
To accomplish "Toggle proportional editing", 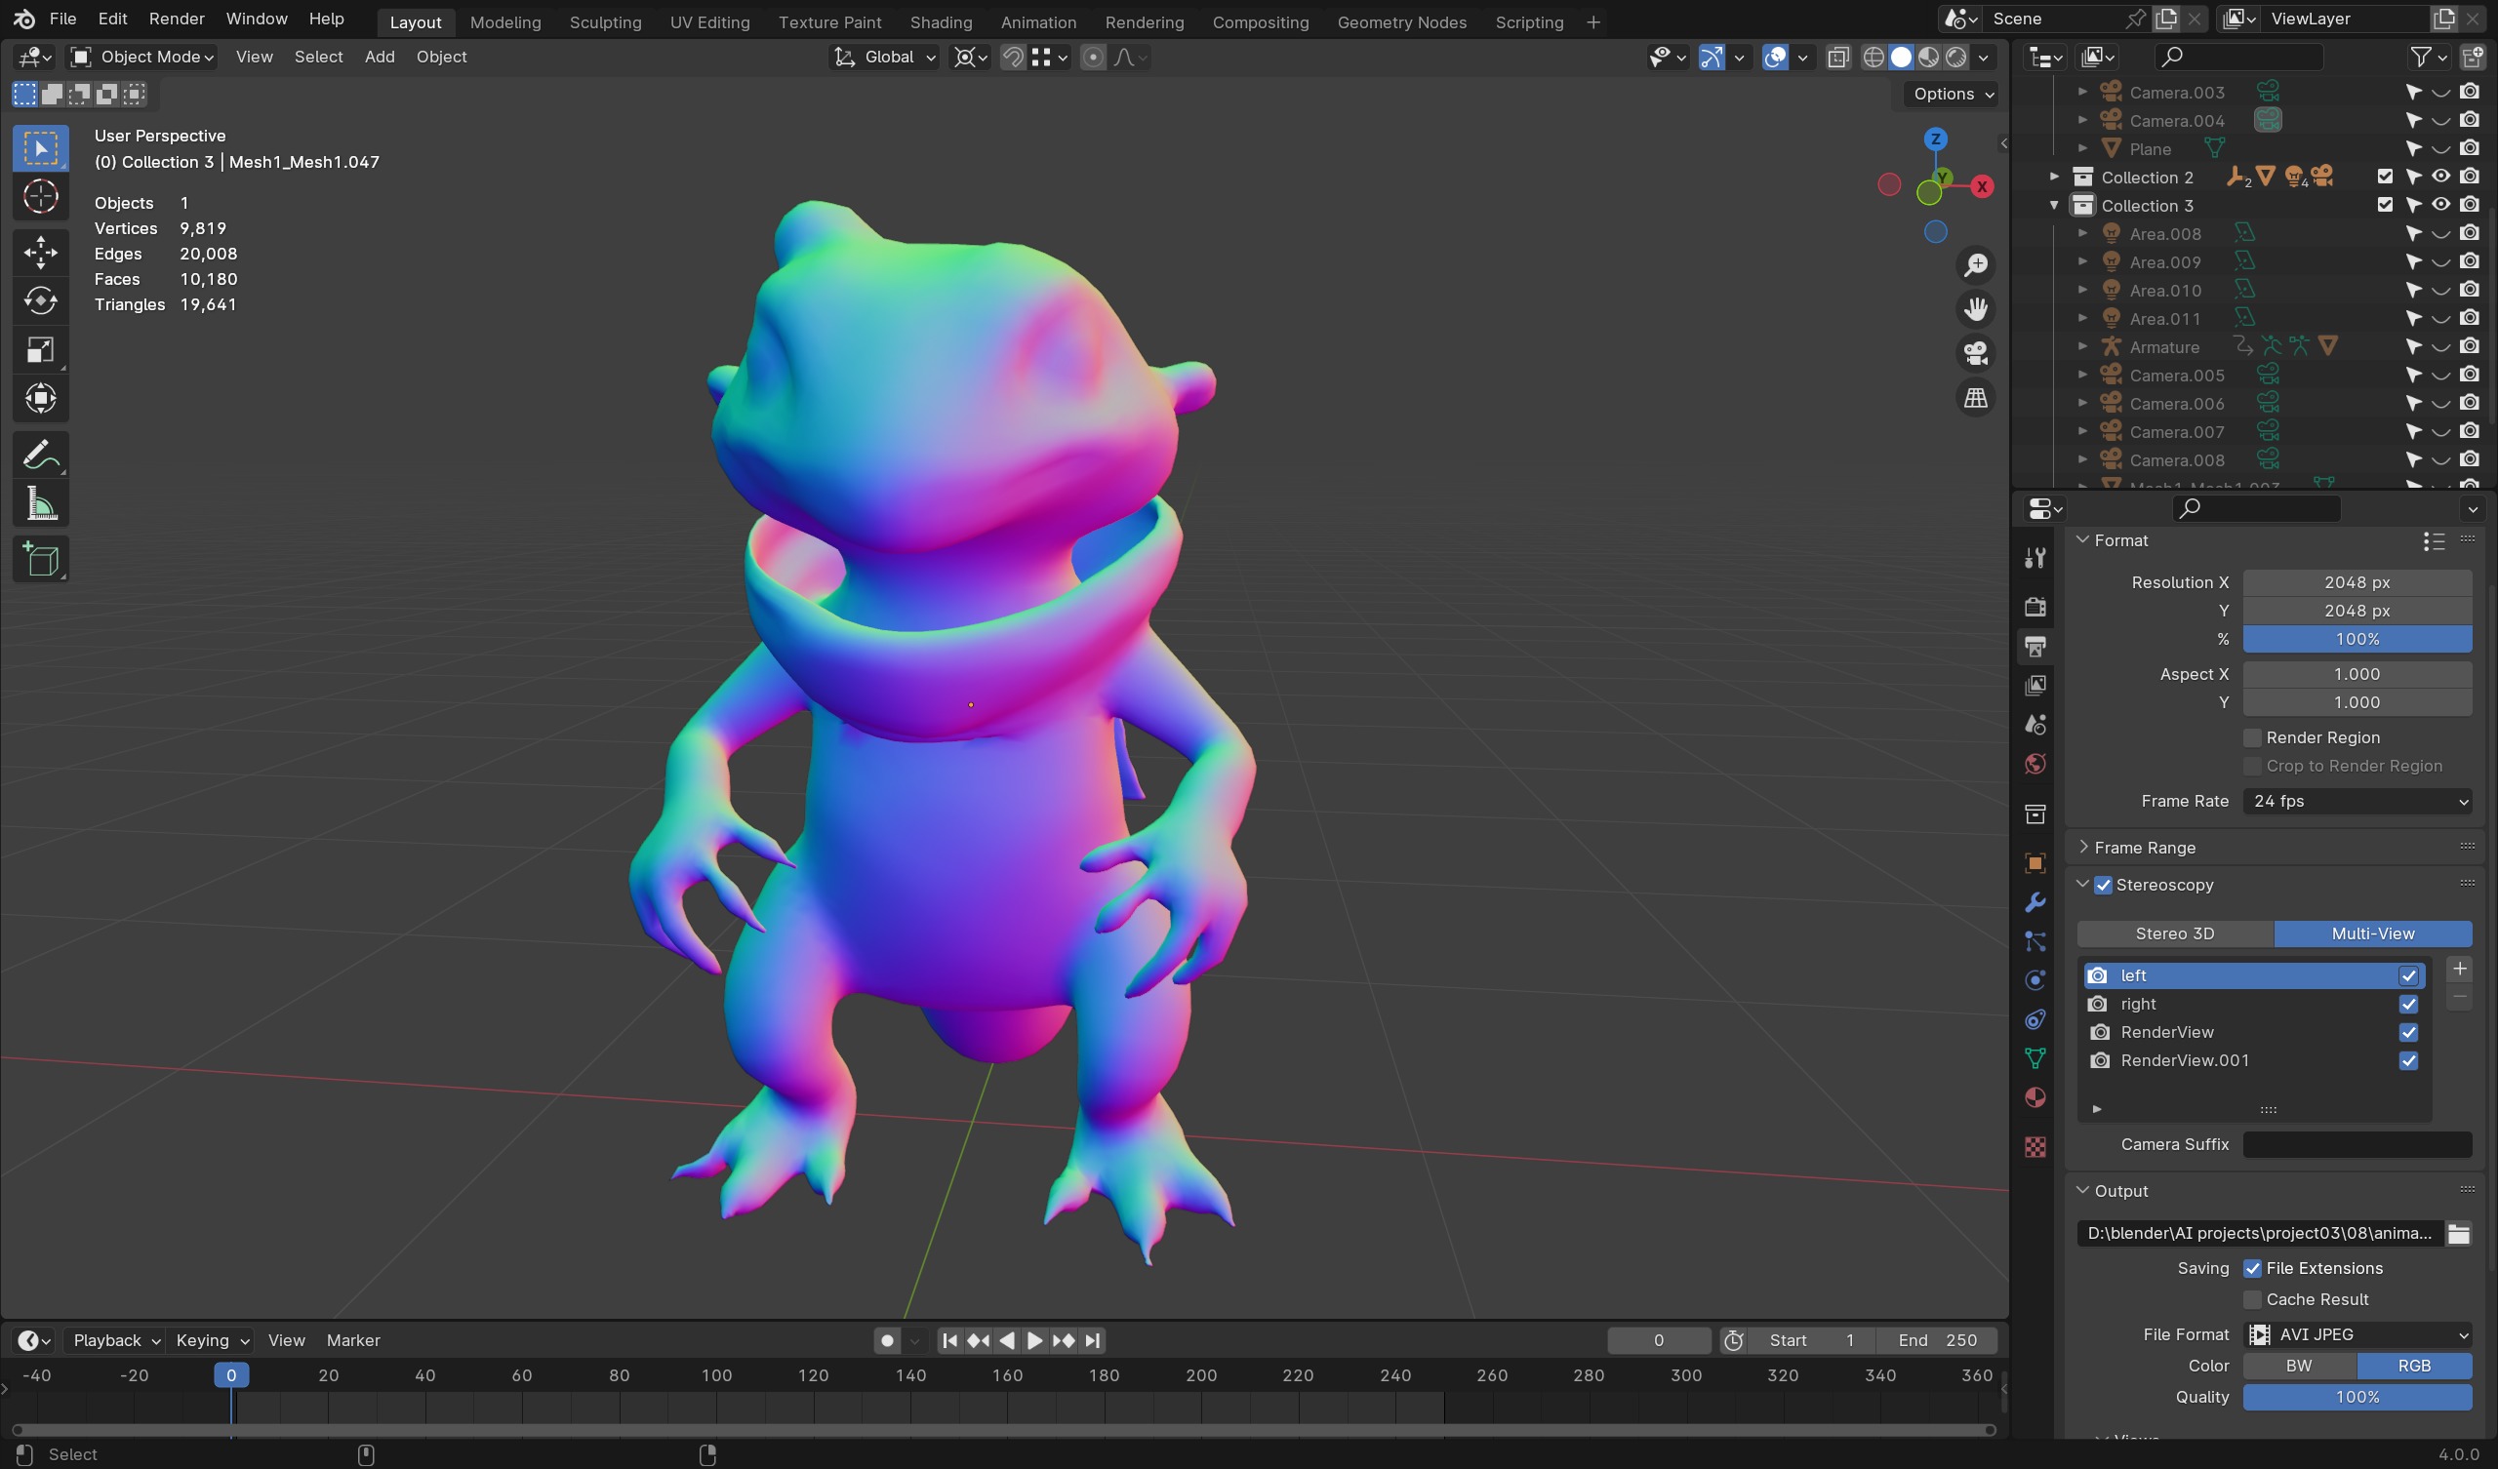I will 1092,58.
